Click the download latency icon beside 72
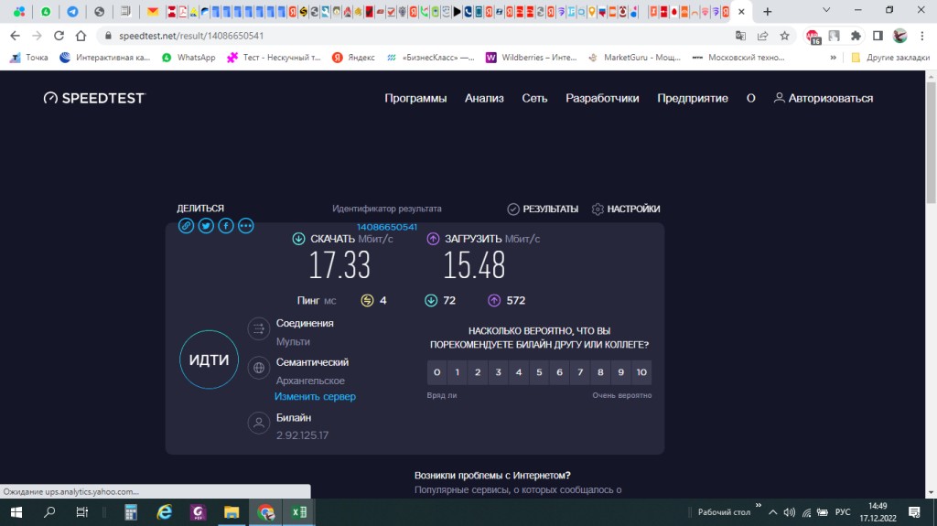 [431, 301]
